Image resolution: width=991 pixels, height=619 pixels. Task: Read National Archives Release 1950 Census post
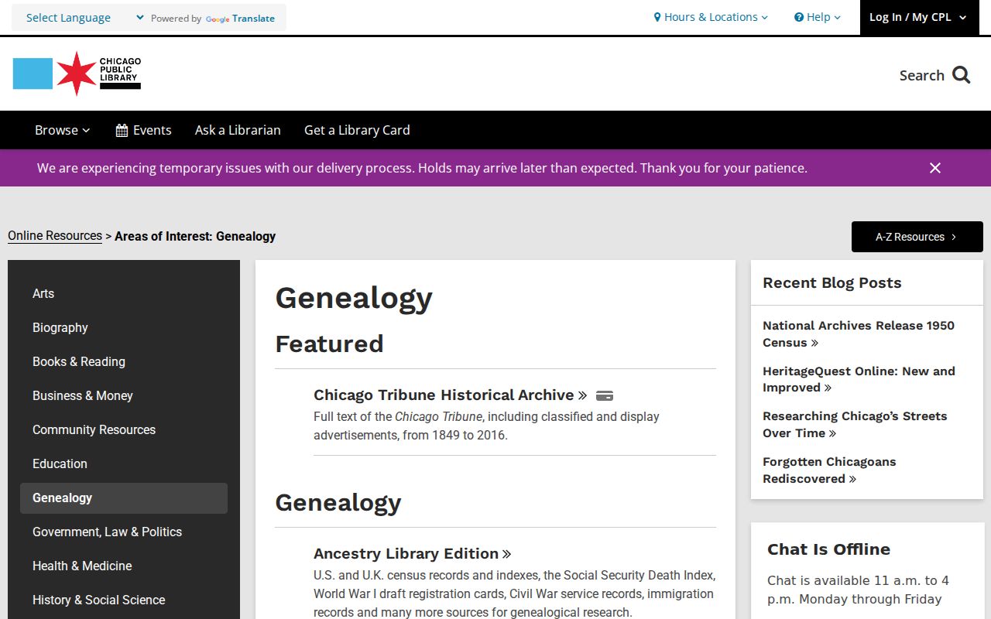859,334
